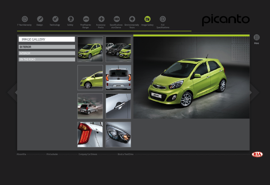Open the Book a Test Drive link

point(125,154)
